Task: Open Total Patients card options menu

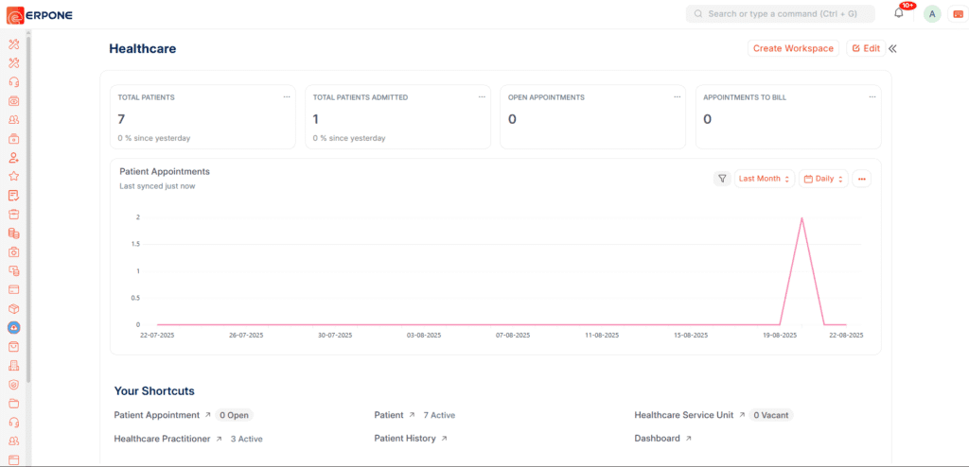Action: (x=287, y=96)
